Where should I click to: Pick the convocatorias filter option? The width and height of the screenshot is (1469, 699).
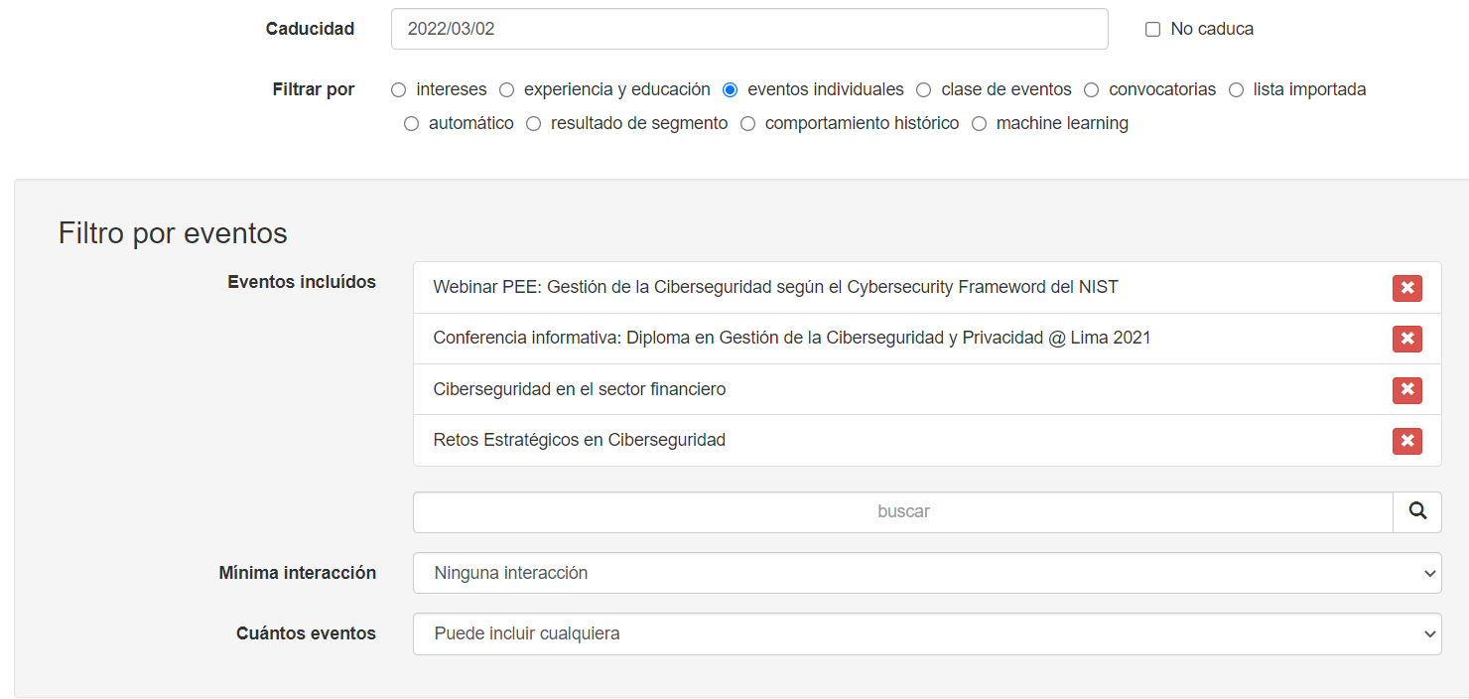(x=1091, y=89)
